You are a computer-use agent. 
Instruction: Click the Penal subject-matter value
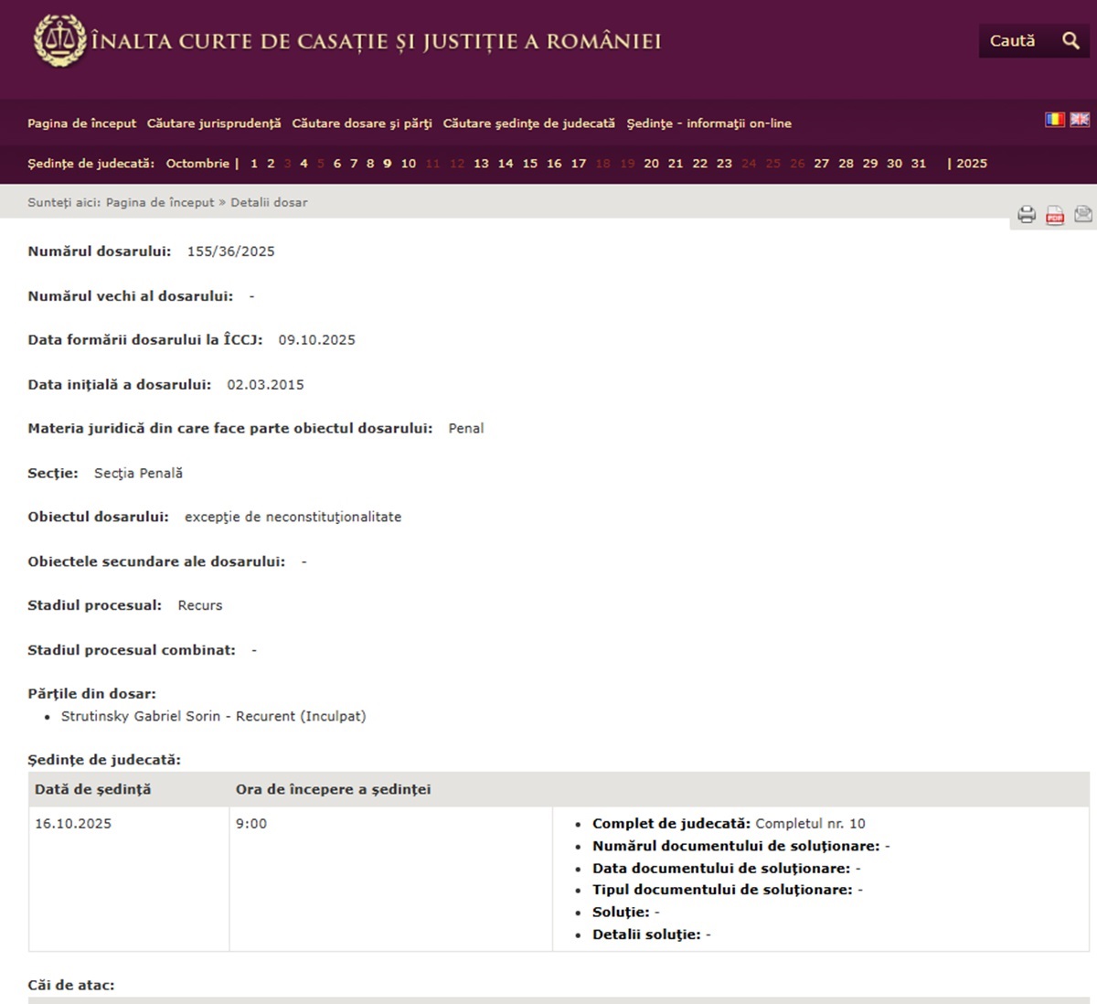(x=466, y=429)
